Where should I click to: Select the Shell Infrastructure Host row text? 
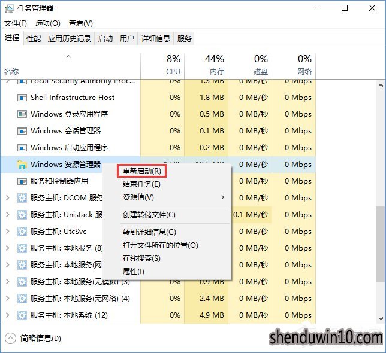73,98
